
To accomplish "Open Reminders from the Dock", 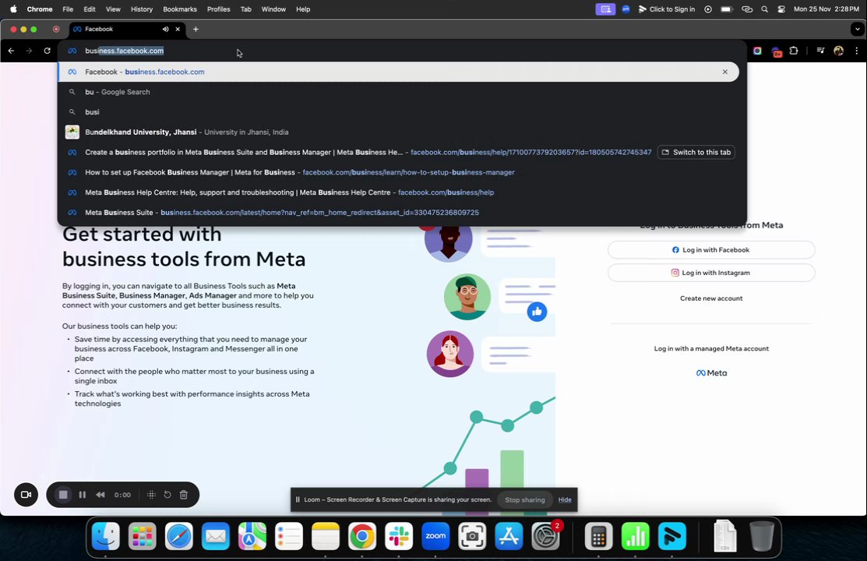I will 289,536.
